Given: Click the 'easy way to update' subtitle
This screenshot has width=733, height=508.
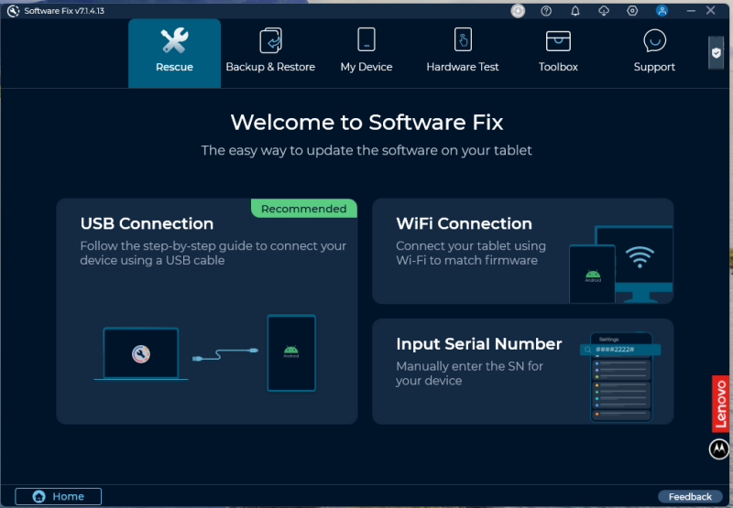Looking at the screenshot, I should click(x=366, y=150).
